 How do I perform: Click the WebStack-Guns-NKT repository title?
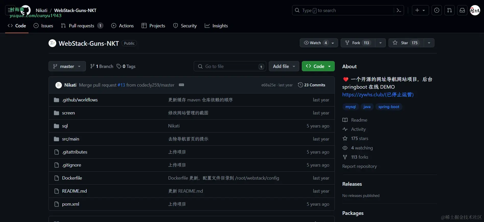[x=89, y=43]
